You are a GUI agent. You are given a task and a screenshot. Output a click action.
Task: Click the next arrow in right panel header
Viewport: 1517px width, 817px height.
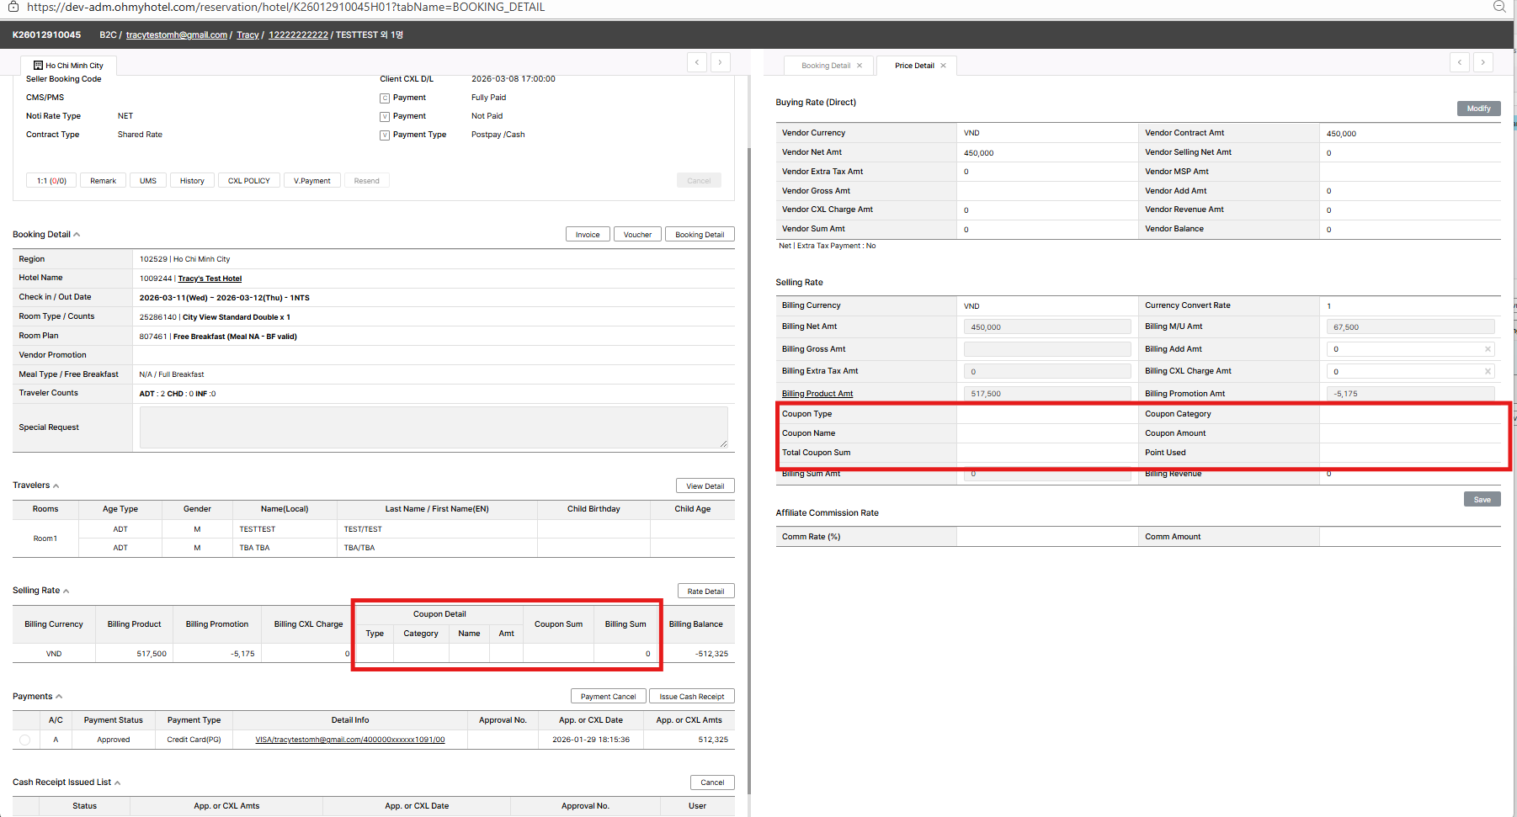pyautogui.click(x=1483, y=62)
